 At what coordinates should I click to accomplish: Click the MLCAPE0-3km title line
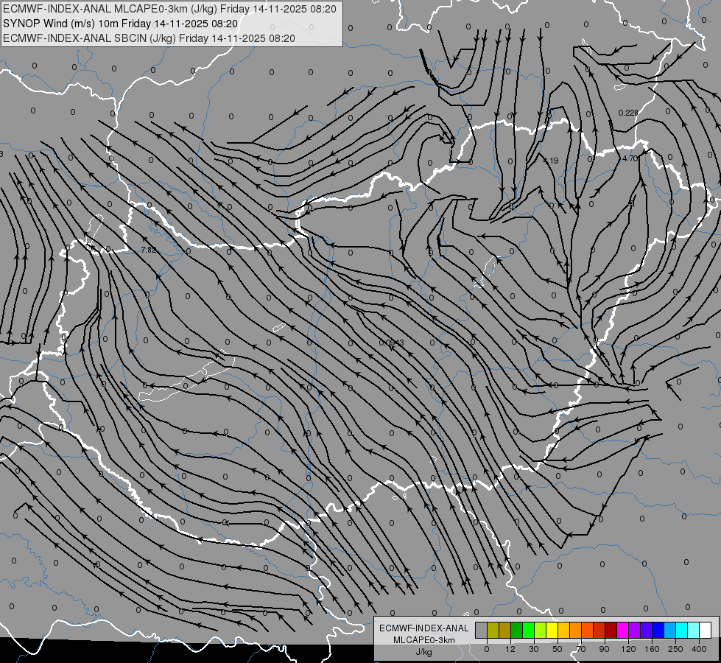(x=169, y=9)
